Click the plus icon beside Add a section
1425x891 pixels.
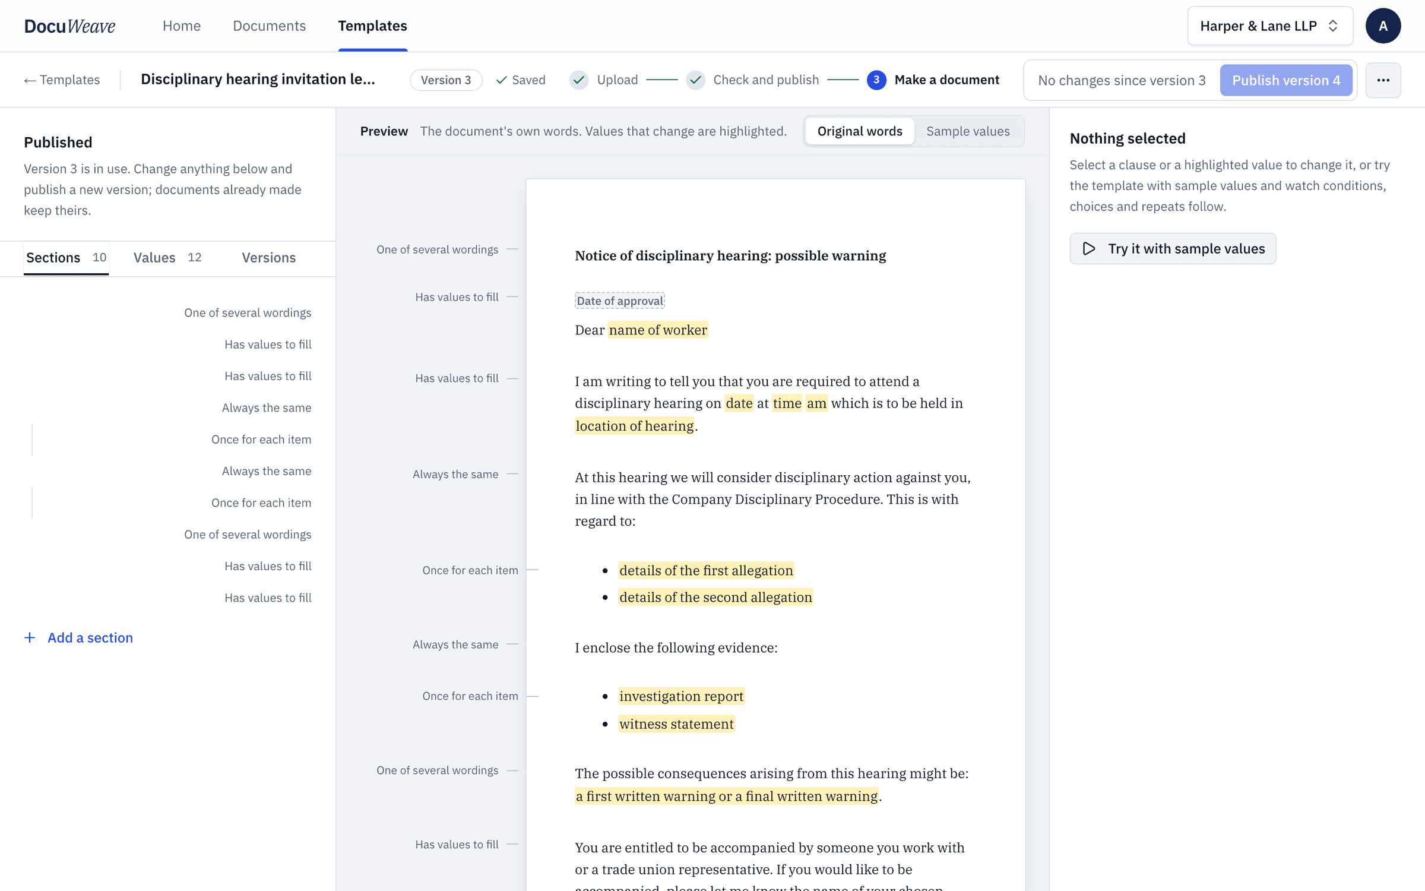point(30,637)
